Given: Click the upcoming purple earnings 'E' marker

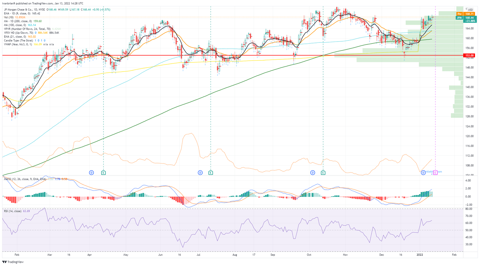Looking at the screenshot, I should coord(435,173).
